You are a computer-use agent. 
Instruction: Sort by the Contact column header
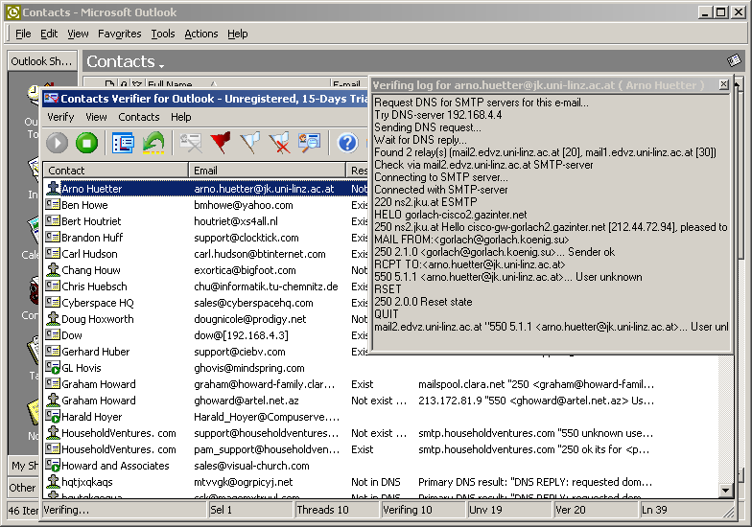pyautogui.click(x=115, y=171)
